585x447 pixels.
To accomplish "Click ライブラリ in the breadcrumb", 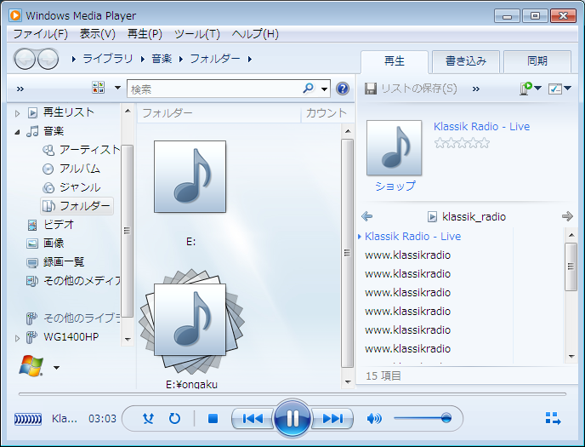I will (107, 59).
